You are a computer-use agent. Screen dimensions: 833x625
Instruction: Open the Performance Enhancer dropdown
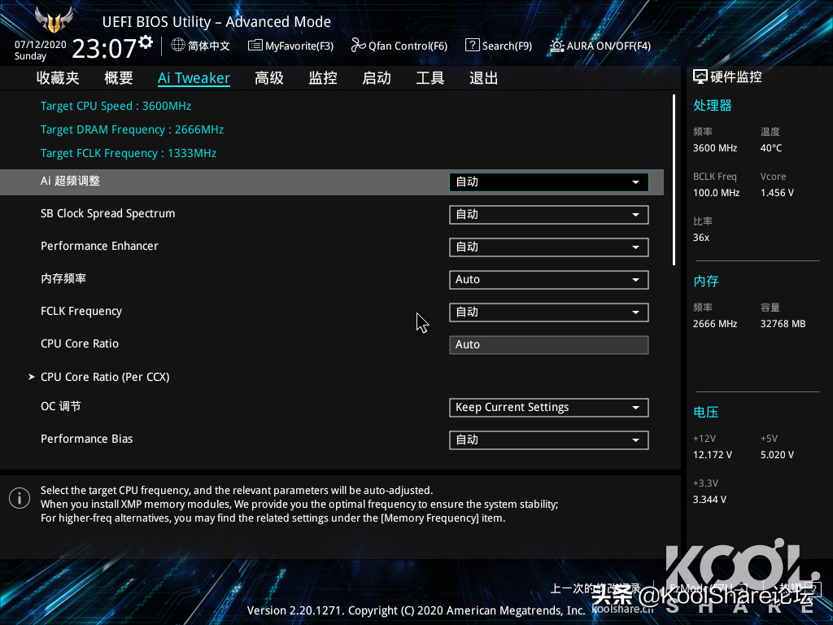549,247
